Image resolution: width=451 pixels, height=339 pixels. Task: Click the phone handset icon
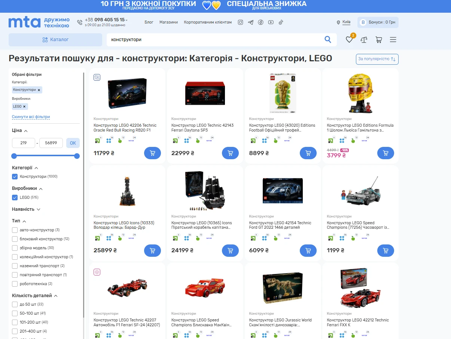(x=80, y=22)
